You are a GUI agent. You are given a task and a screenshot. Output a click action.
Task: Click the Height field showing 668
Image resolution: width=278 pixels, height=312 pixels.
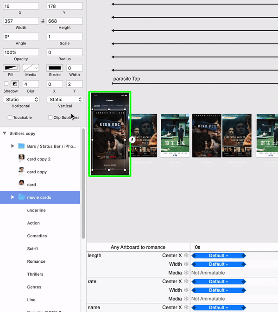point(64,21)
